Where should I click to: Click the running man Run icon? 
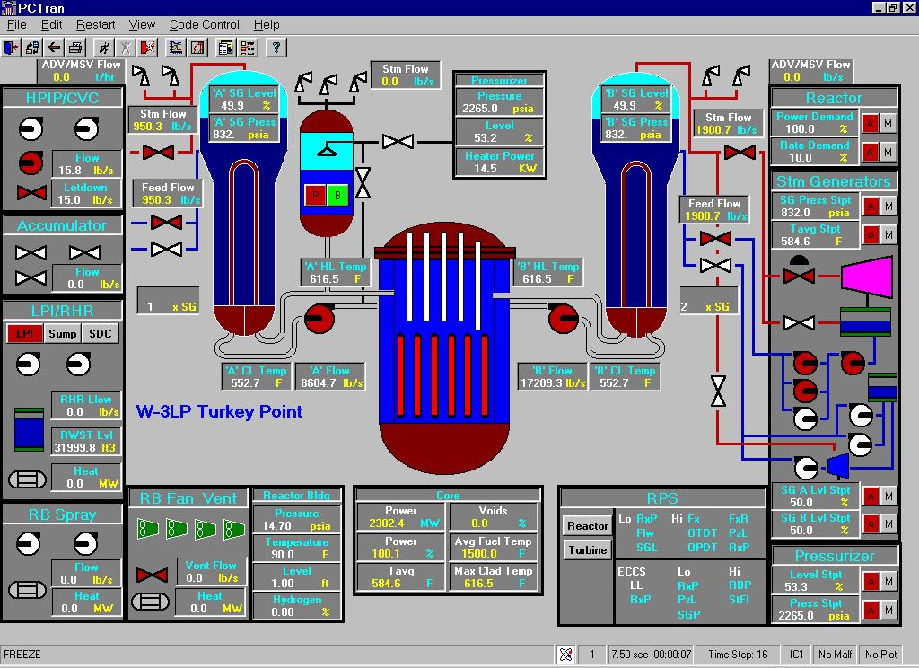point(105,48)
